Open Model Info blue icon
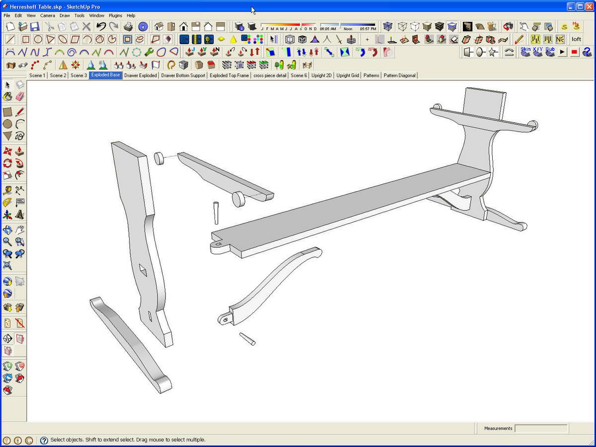 click(143, 27)
